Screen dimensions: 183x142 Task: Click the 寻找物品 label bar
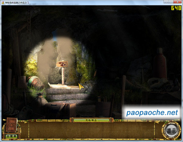(x=91, y=120)
